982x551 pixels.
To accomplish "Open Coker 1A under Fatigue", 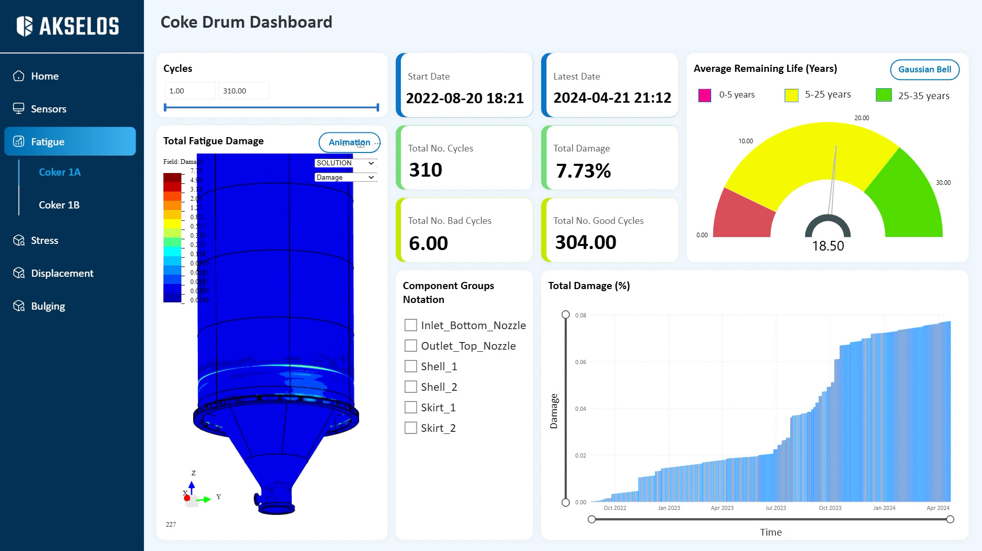I will (60, 172).
